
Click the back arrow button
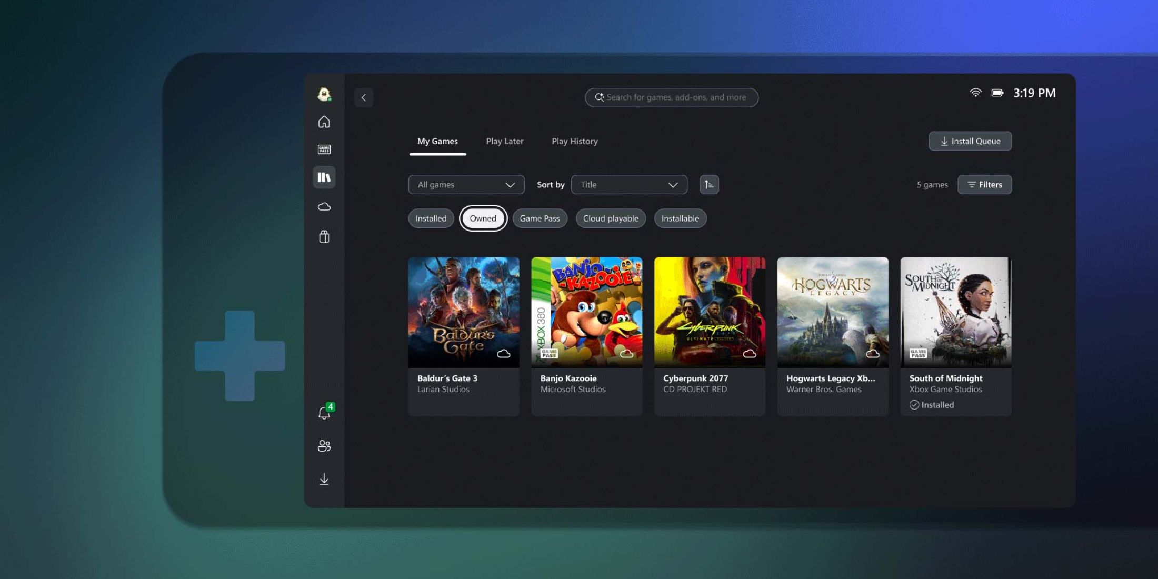pos(364,98)
